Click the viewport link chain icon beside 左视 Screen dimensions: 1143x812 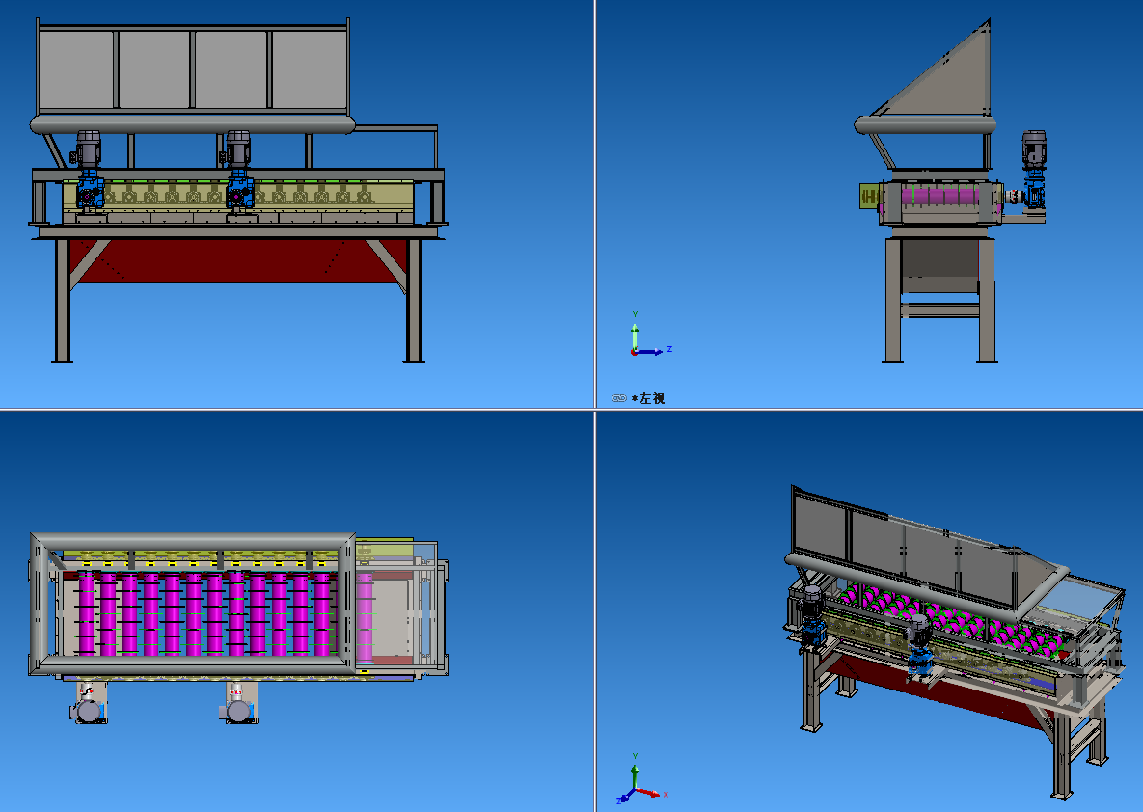pos(619,397)
